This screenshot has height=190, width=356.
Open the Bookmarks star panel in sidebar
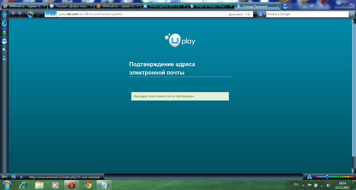tap(4, 15)
